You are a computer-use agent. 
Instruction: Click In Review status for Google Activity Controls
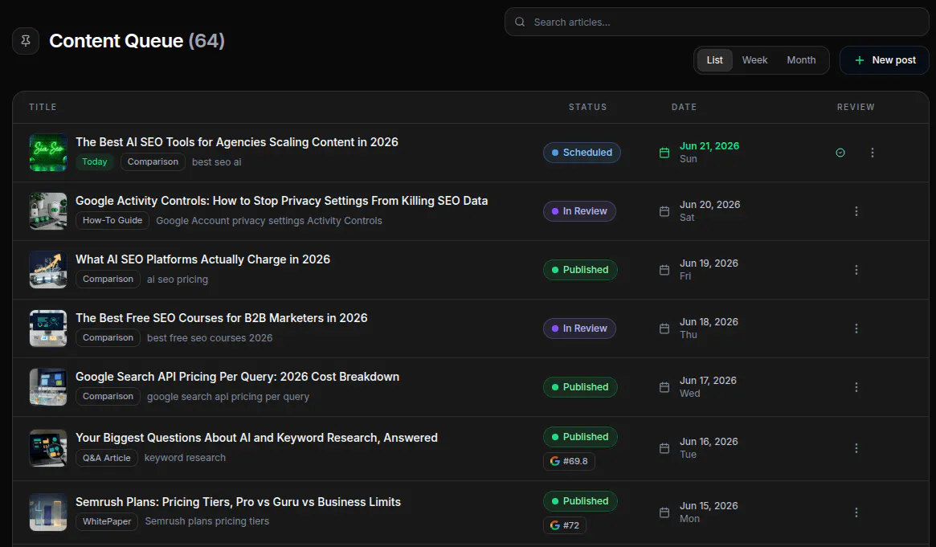tap(579, 211)
